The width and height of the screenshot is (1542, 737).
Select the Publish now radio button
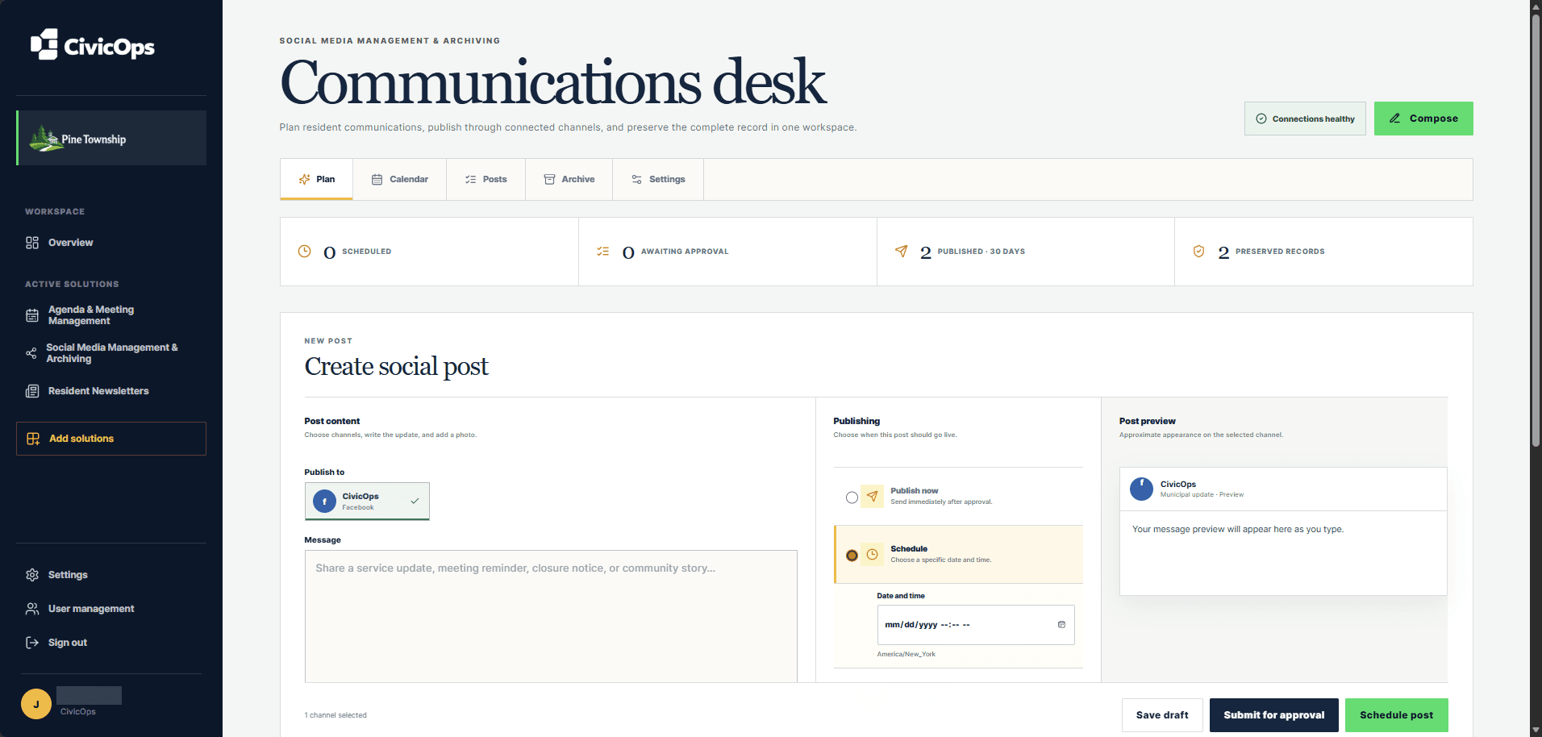point(852,498)
